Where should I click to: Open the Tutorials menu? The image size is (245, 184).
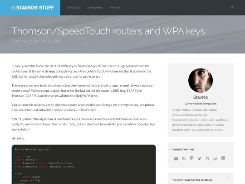(x=73, y=8)
